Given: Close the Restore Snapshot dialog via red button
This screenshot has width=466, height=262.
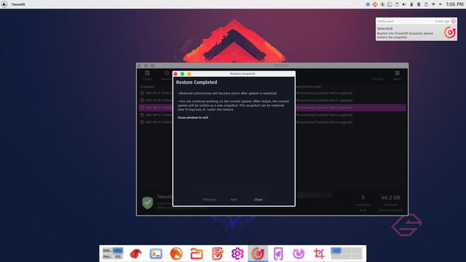Looking at the screenshot, I should [175, 74].
